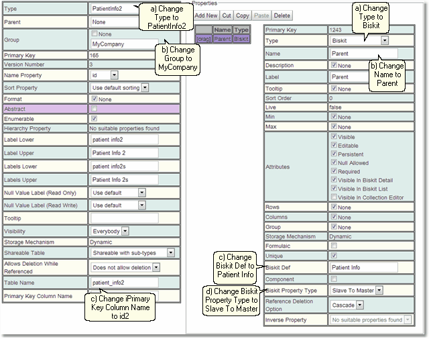Click the Biskit Def text field

pos(364,267)
